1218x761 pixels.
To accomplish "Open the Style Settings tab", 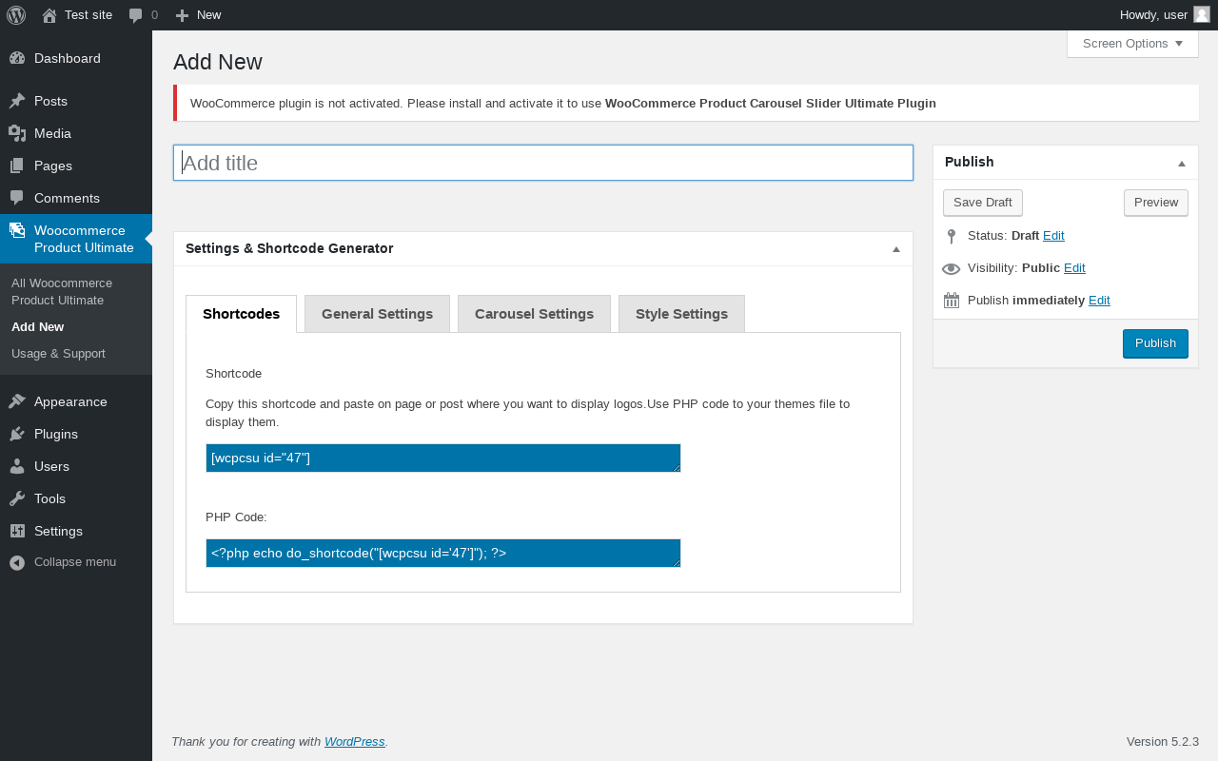I will (x=681, y=314).
